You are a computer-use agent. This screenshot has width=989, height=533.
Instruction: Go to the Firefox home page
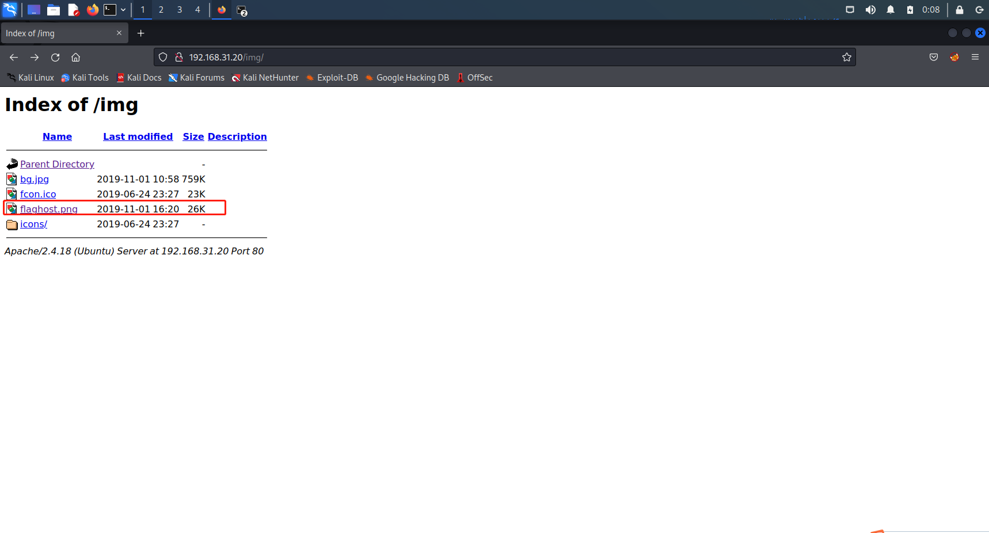click(75, 57)
